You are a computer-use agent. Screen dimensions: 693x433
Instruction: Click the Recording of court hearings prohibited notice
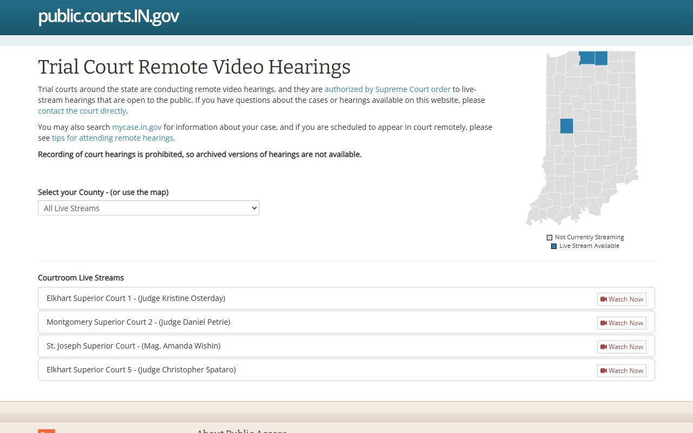coord(200,154)
